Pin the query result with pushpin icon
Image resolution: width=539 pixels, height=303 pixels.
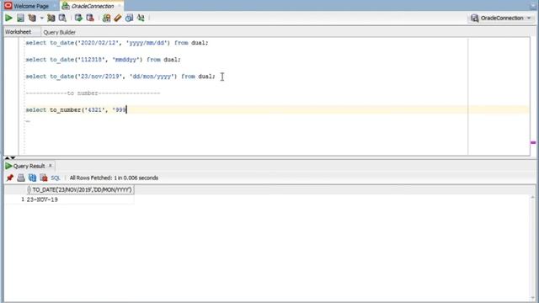pos(9,178)
